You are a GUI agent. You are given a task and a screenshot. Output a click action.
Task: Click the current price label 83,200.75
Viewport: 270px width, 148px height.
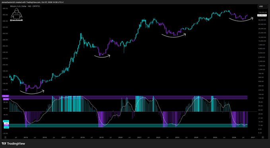(262, 15)
